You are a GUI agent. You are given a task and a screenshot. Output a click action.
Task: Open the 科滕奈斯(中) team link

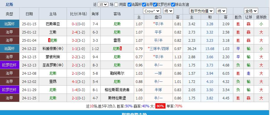(53, 49)
